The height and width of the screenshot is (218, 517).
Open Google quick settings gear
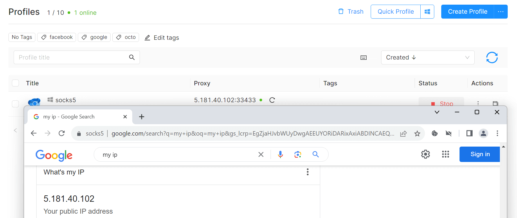(426, 154)
